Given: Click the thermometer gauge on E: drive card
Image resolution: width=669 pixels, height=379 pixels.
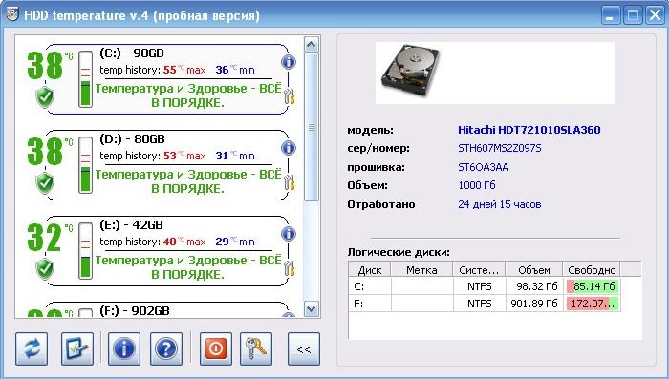Looking at the screenshot, I should click(85, 251).
